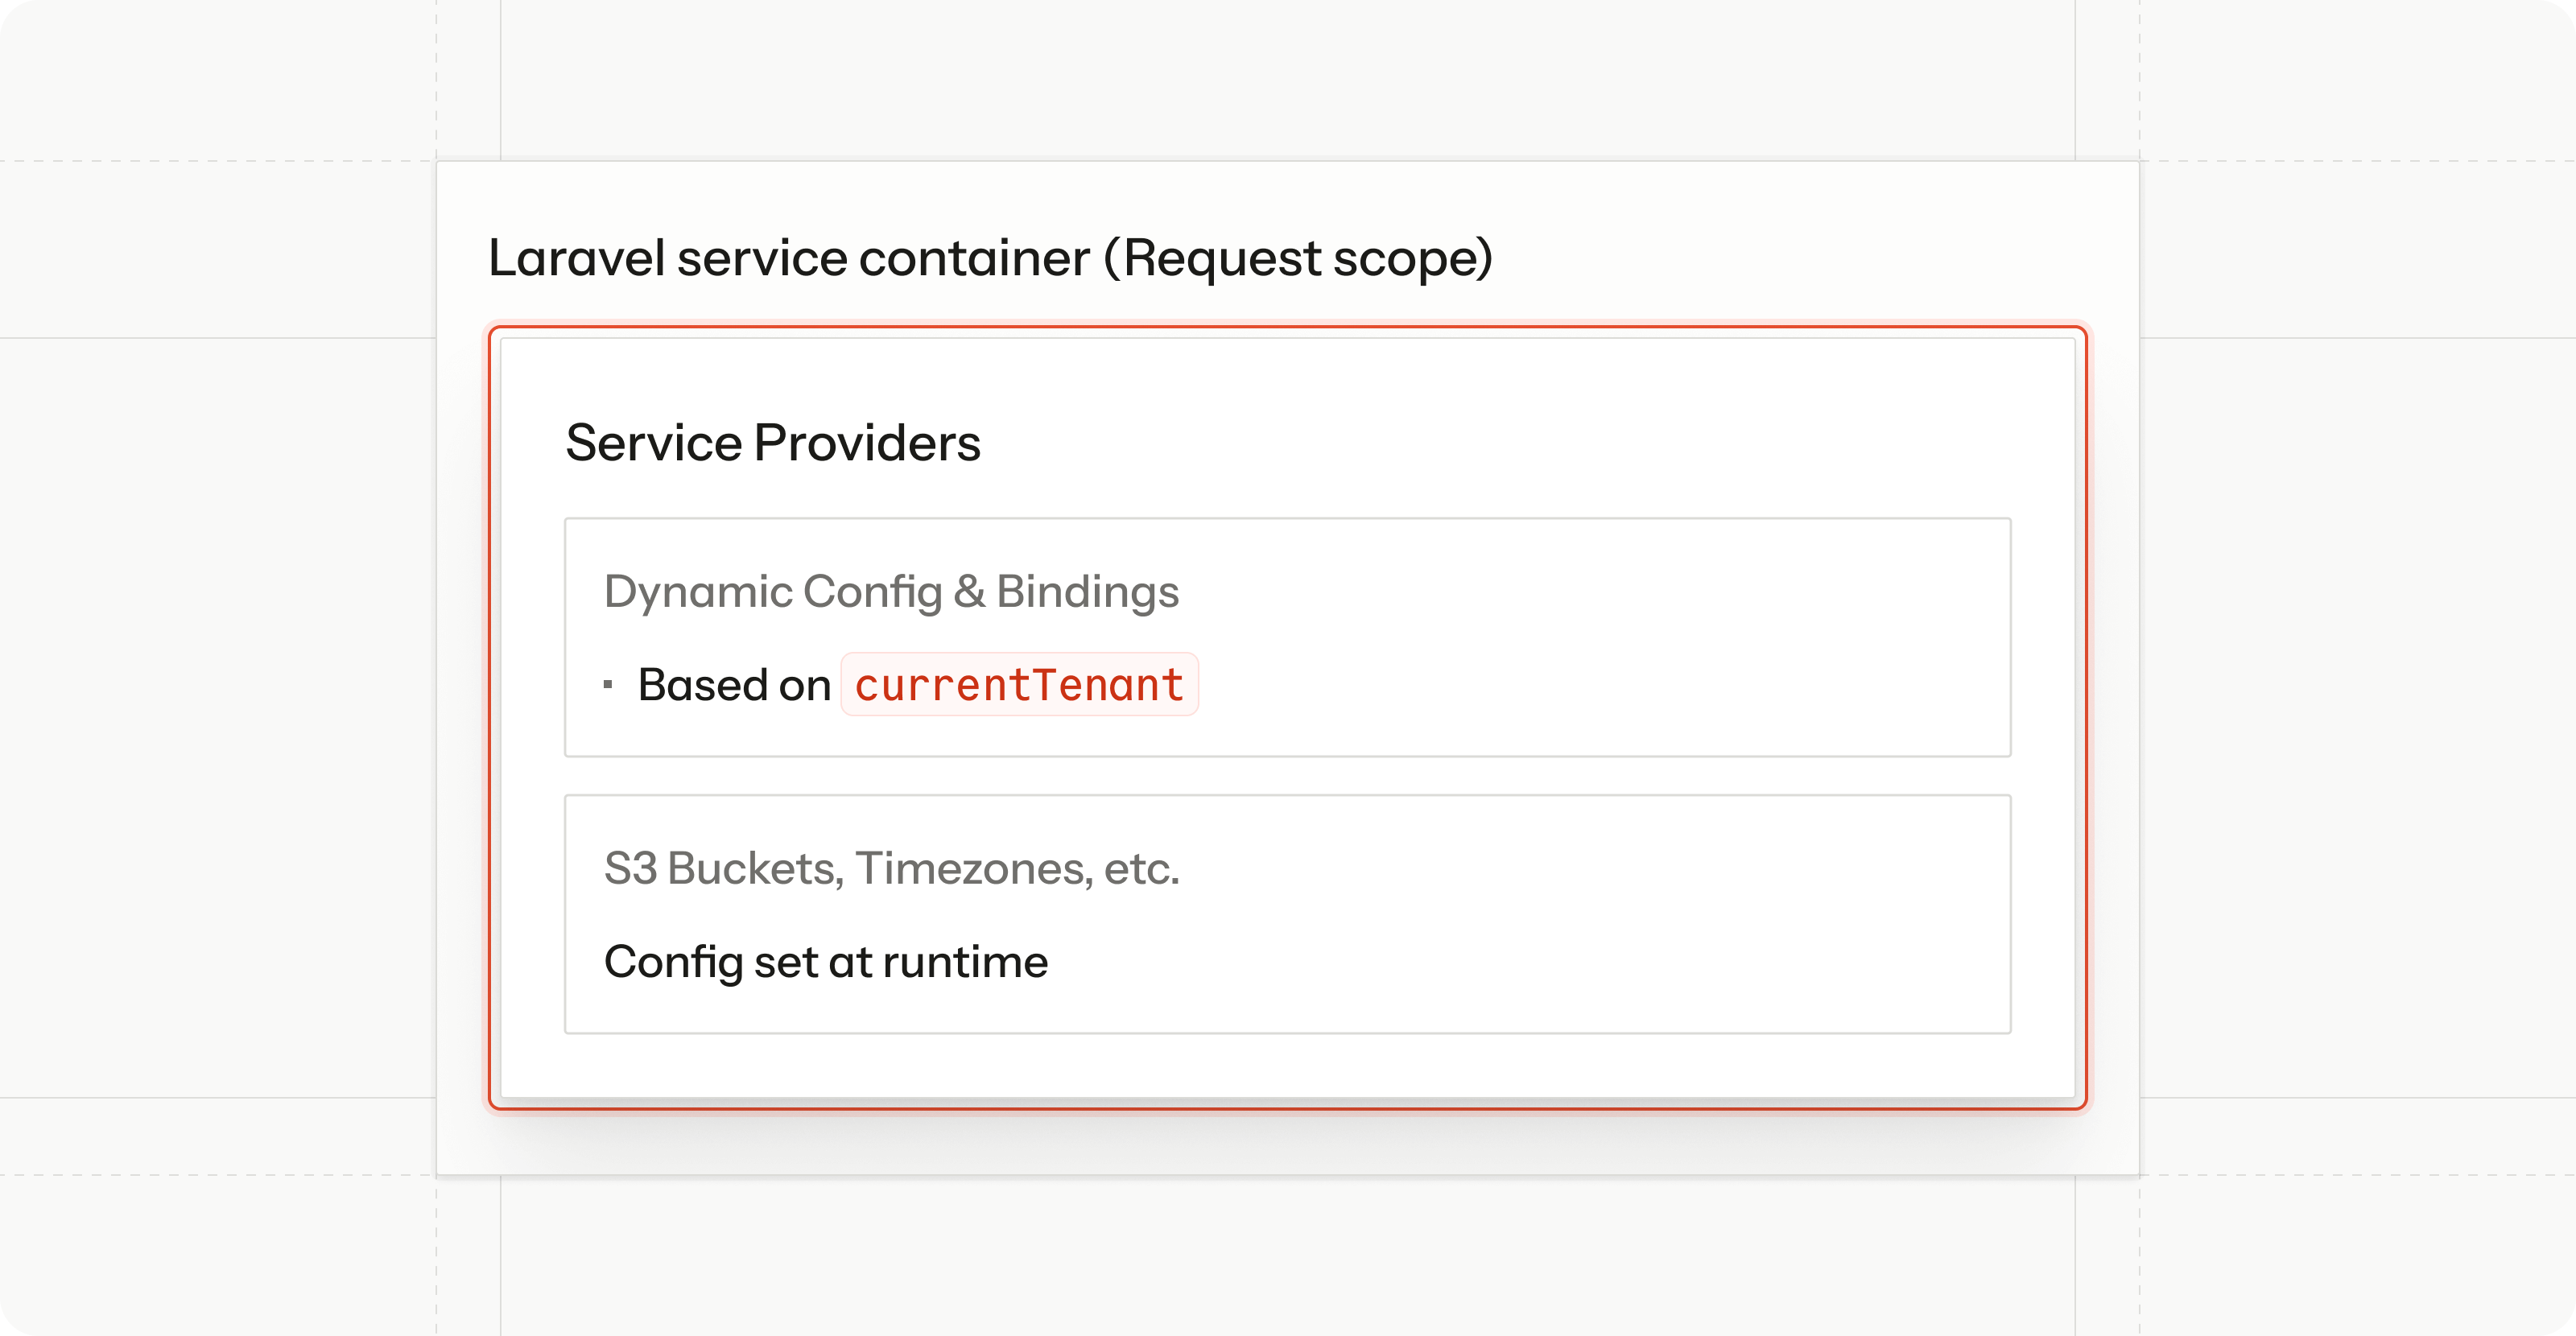Click the word "Providers" in the heading

[x=867, y=443]
